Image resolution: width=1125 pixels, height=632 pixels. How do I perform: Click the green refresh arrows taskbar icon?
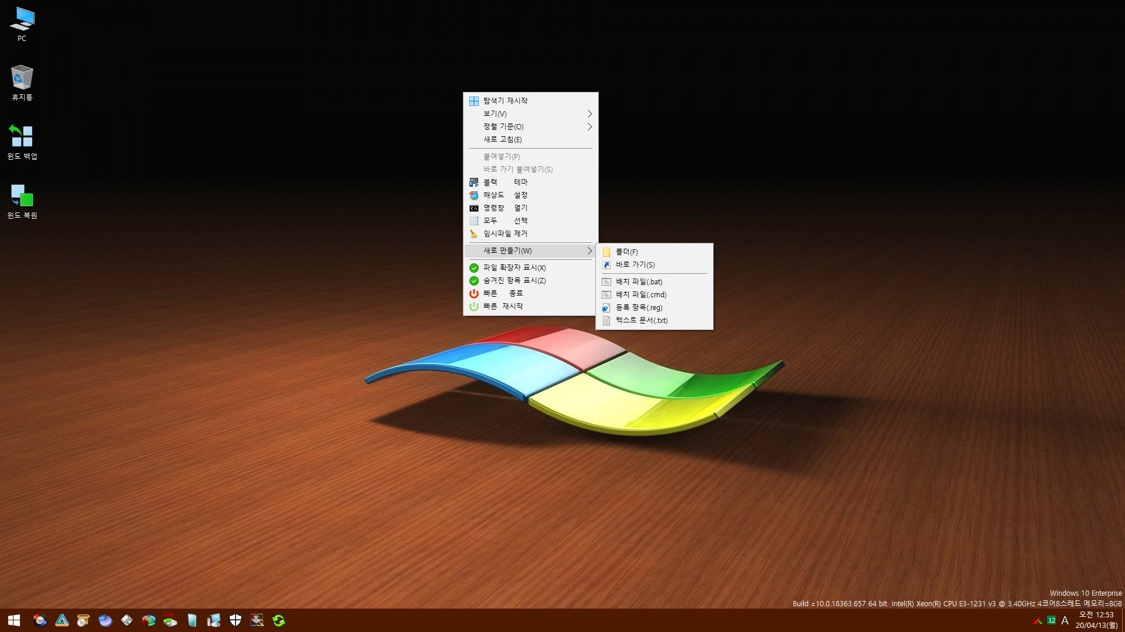(278, 620)
